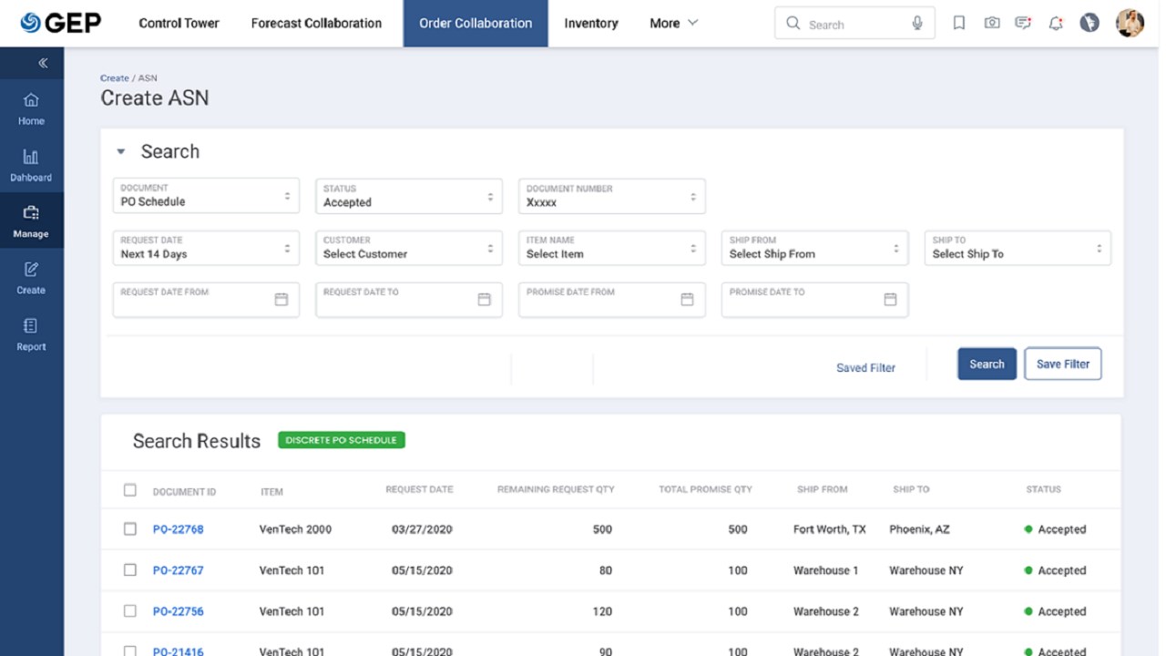This screenshot has height=656, width=1166.
Task: Open the Dashboard chart icon in sidebar
Action: (31, 157)
